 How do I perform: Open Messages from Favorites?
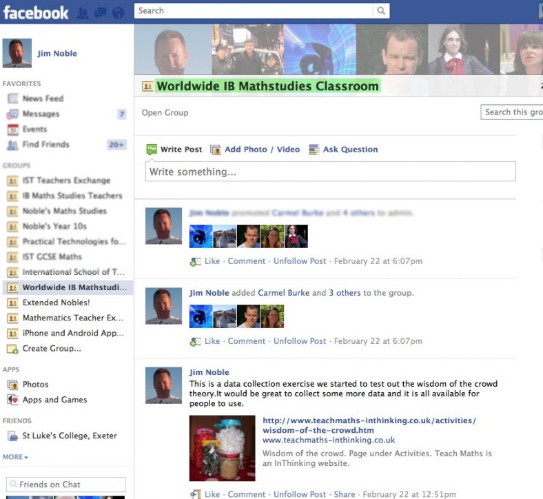[x=41, y=114]
